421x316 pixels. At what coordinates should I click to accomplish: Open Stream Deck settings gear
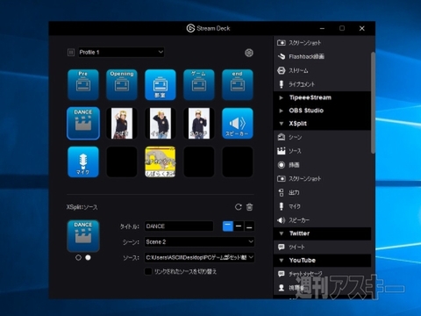[249, 53]
